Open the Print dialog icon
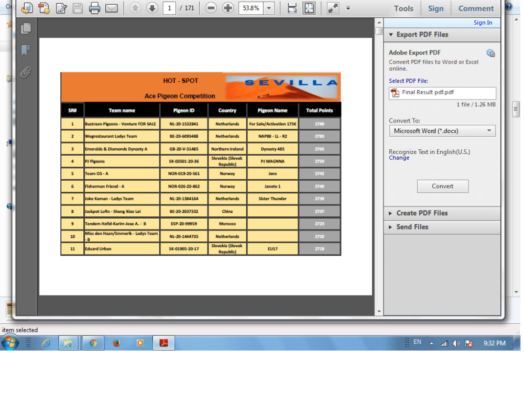 click(x=94, y=8)
